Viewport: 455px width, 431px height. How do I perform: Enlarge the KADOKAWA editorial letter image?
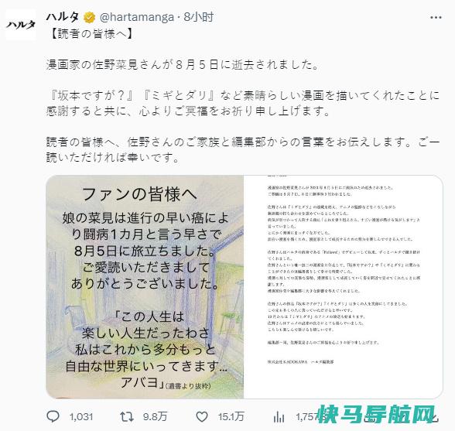344,287
